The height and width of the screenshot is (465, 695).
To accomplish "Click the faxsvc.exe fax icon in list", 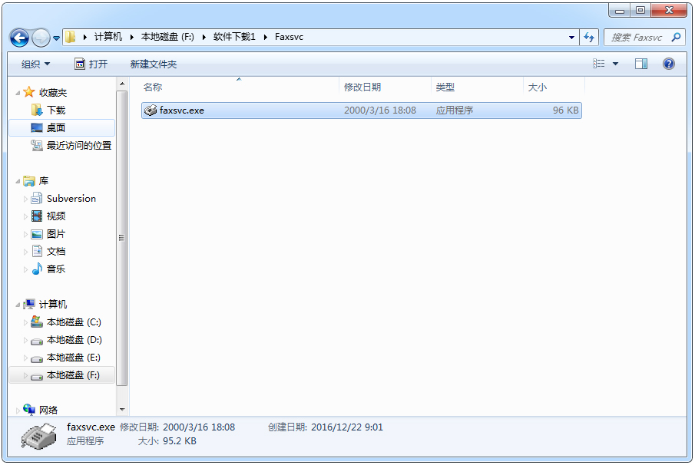I will (151, 110).
